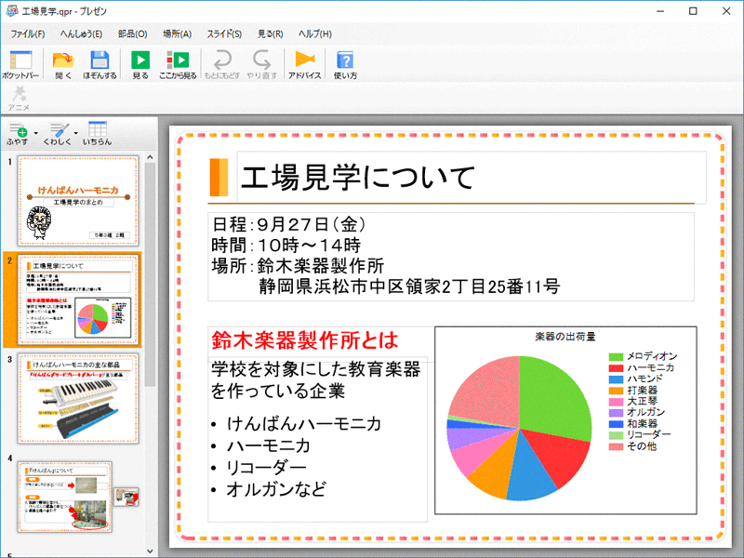
Task: Select slide 3 thumbnail with keyboard image
Action: click(x=78, y=398)
